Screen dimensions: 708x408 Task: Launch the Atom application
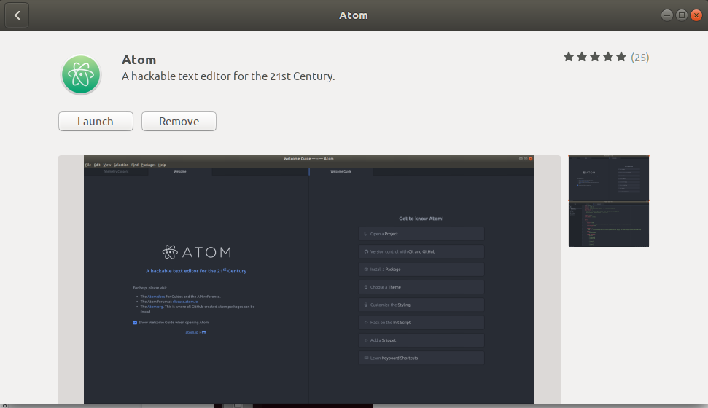click(96, 122)
